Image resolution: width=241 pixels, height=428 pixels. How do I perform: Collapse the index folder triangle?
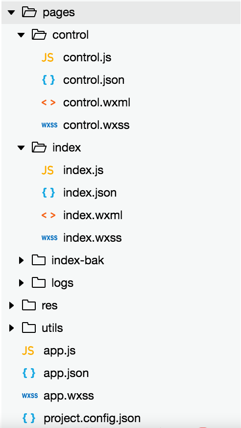click(x=21, y=148)
